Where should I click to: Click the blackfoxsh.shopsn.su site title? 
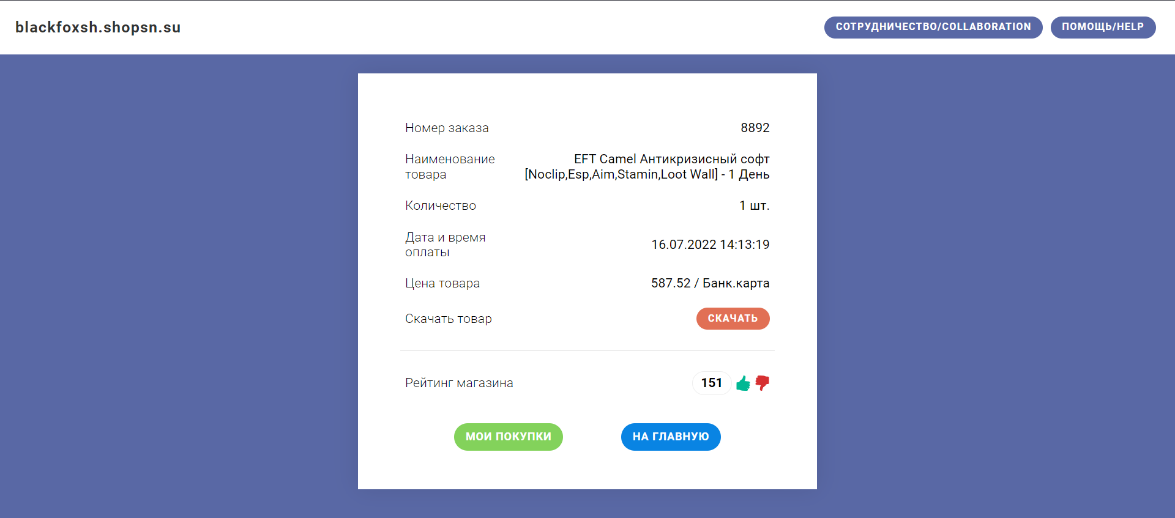pyautogui.click(x=98, y=28)
